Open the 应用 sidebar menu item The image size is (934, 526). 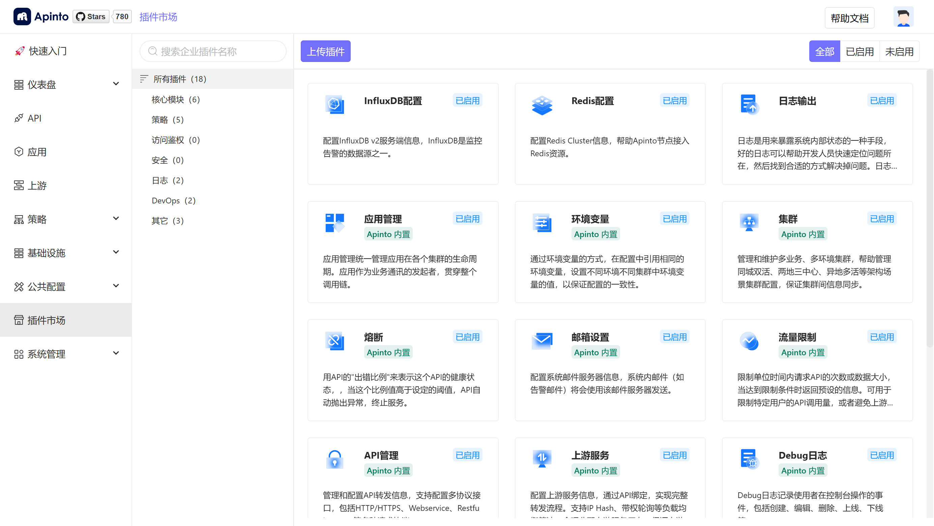pyautogui.click(x=66, y=152)
